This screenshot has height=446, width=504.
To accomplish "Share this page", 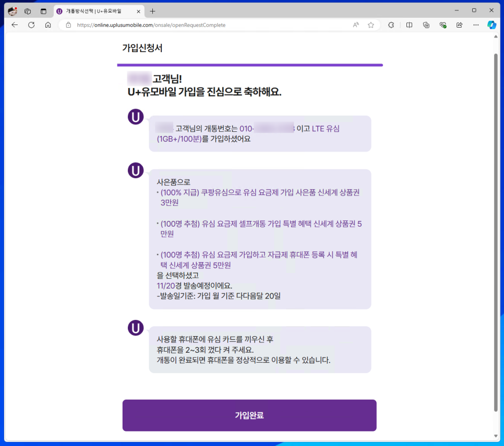I will [x=459, y=25].
